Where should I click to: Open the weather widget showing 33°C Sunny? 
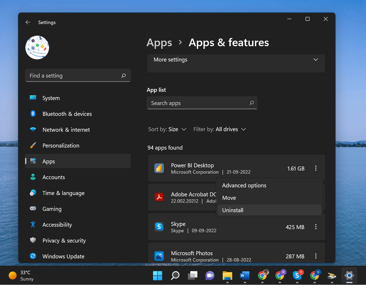point(22,275)
